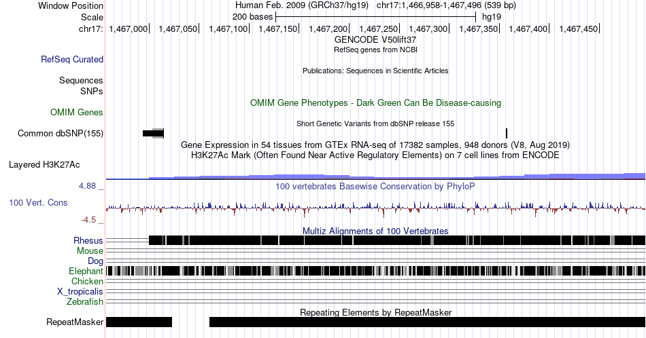The height and width of the screenshot is (338, 646).
Task: Click the 100 Vert. Cons label
Action: tap(38, 202)
